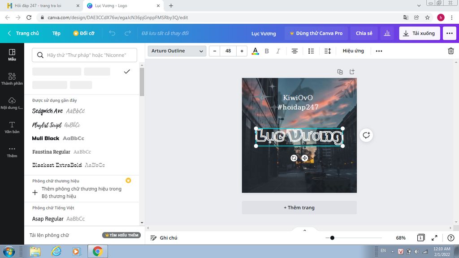Open the top bar three-dot menu

449,33
